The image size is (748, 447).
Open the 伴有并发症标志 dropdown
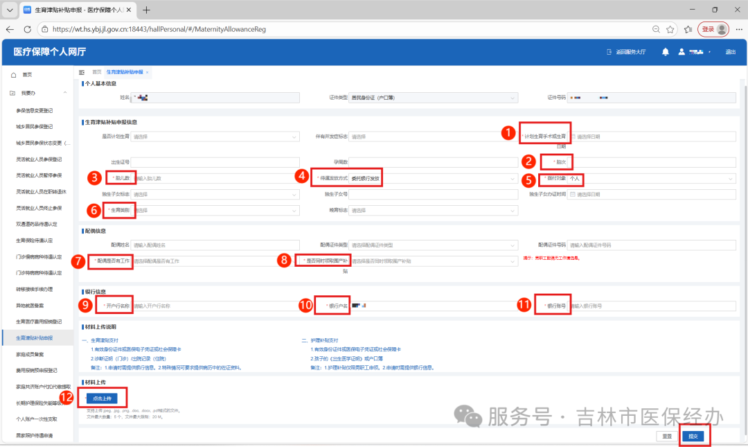(433, 137)
